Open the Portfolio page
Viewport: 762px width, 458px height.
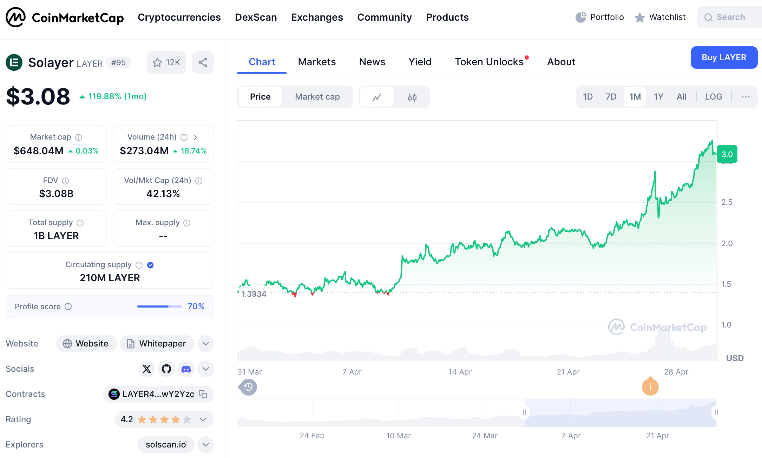click(x=599, y=17)
